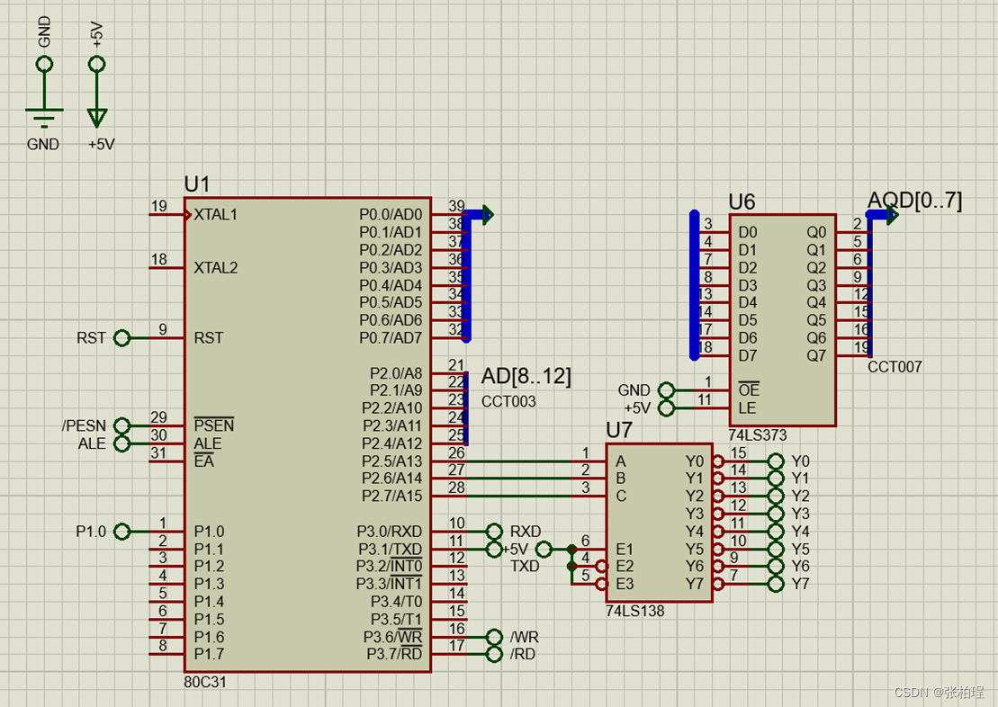
Task: Click the 80C31 part value label
Action: pos(205,682)
